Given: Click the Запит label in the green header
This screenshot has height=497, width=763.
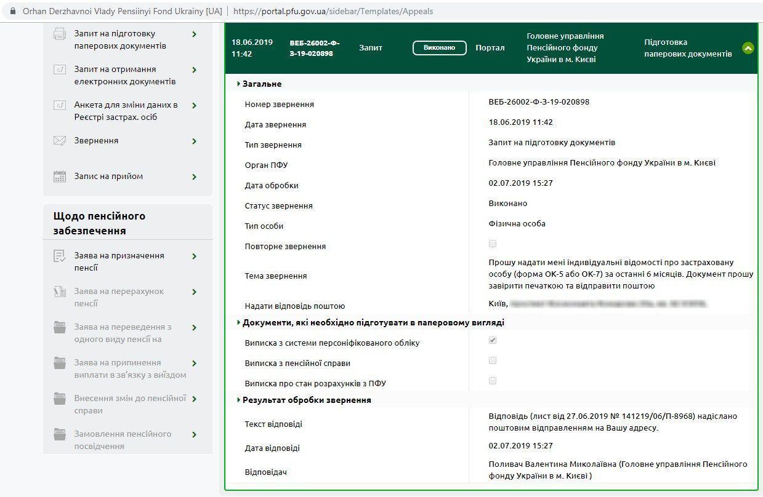Looking at the screenshot, I should tap(371, 48).
